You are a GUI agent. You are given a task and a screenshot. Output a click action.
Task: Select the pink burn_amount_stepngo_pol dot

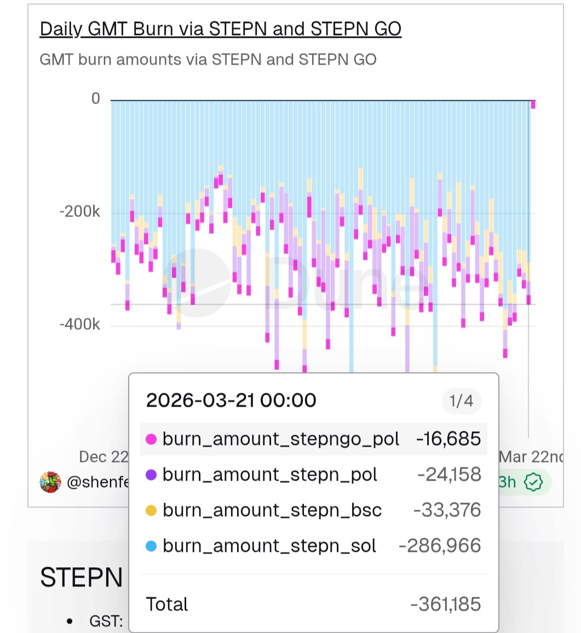click(x=151, y=439)
